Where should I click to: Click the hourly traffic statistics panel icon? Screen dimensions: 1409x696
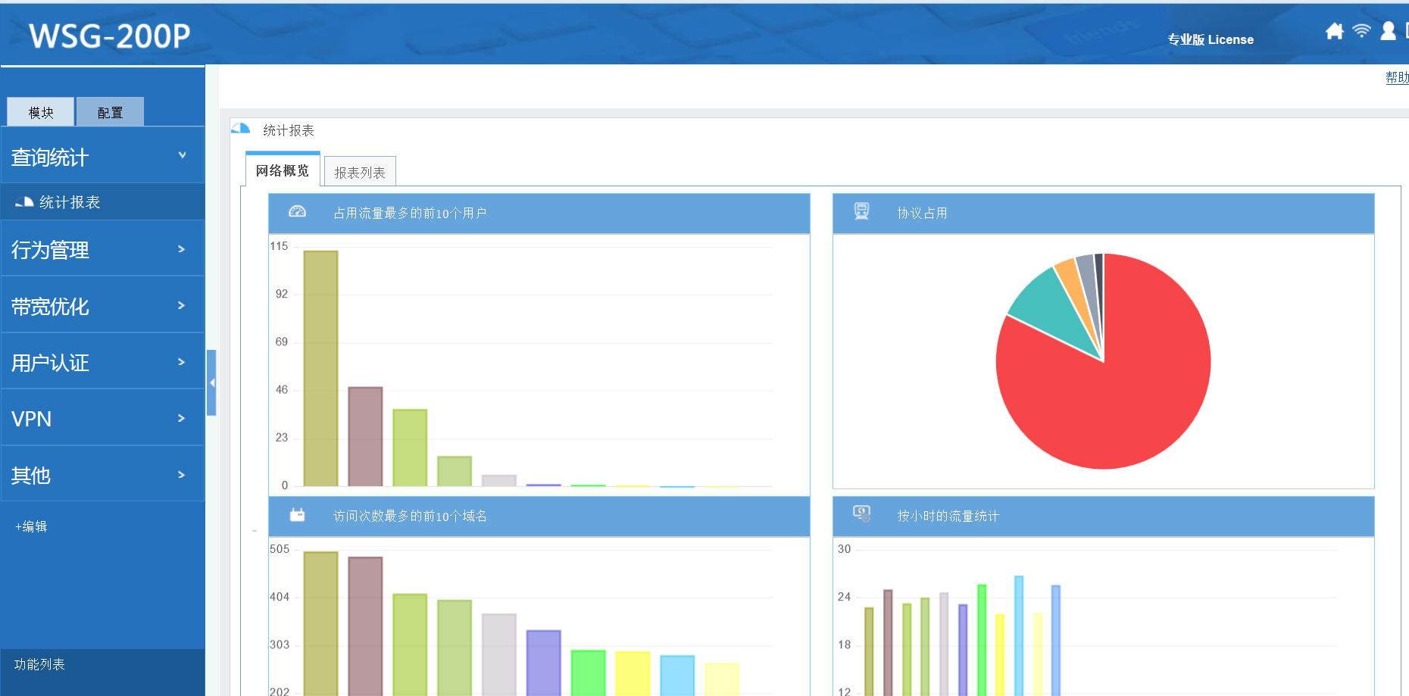861,514
